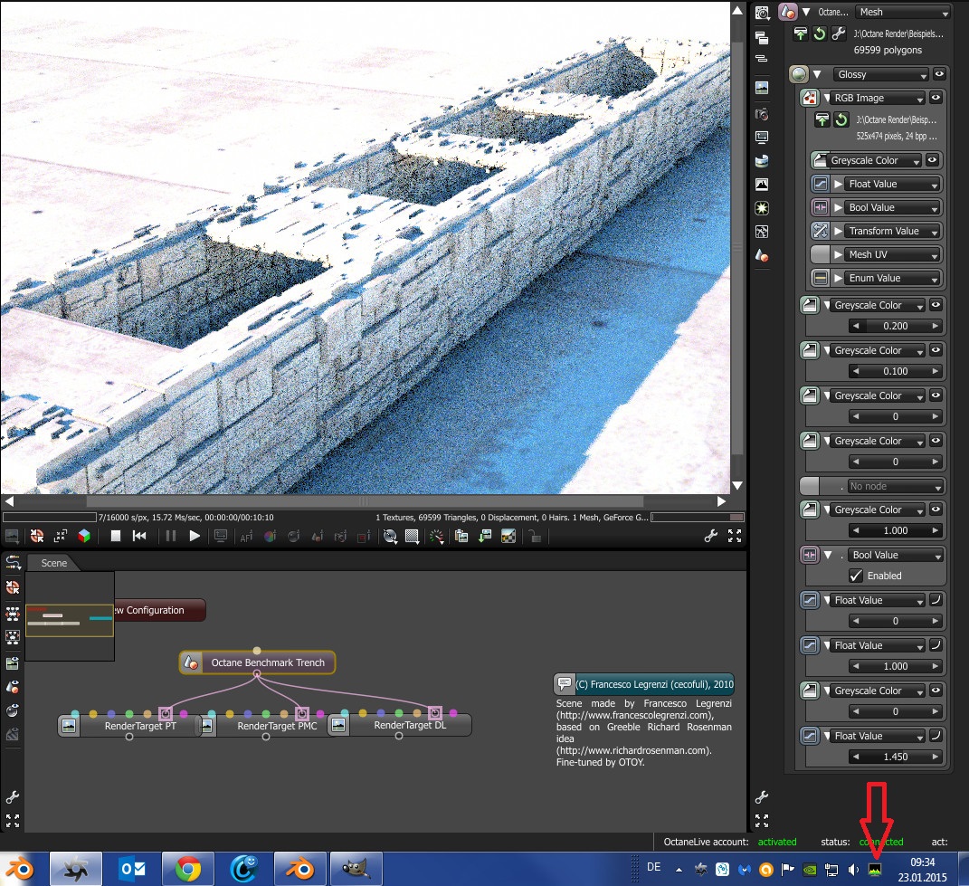Toggle eye icon of Greyscale Color with 0.100
969x886 pixels.
coord(936,350)
